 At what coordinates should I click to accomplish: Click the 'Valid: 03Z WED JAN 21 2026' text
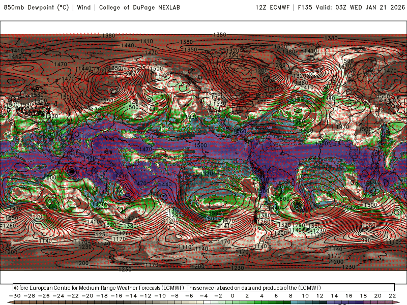(x=360, y=7)
